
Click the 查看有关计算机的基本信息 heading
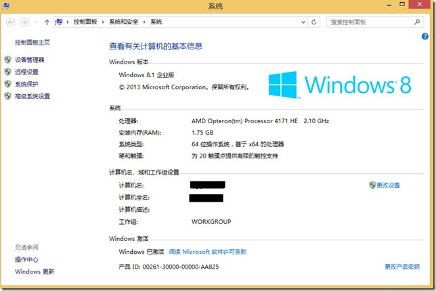[x=156, y=46]
